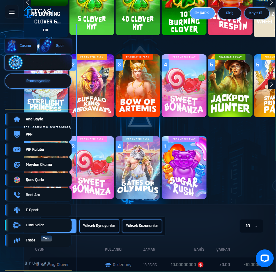Viewport: 276px width, 272px height.
Task: Open the Trade candlestick chart icon
Action: [x=17, y=240]
